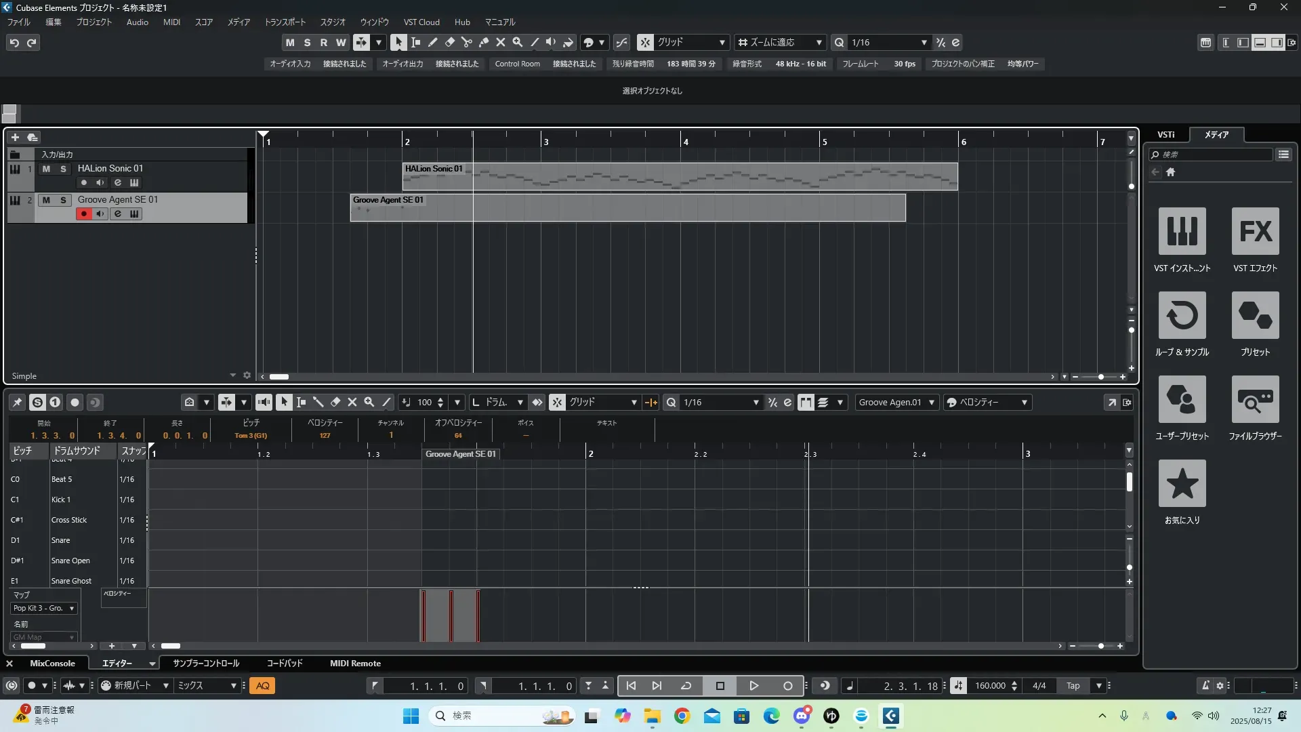Open VST Instruments media tile

(1182, 231)
